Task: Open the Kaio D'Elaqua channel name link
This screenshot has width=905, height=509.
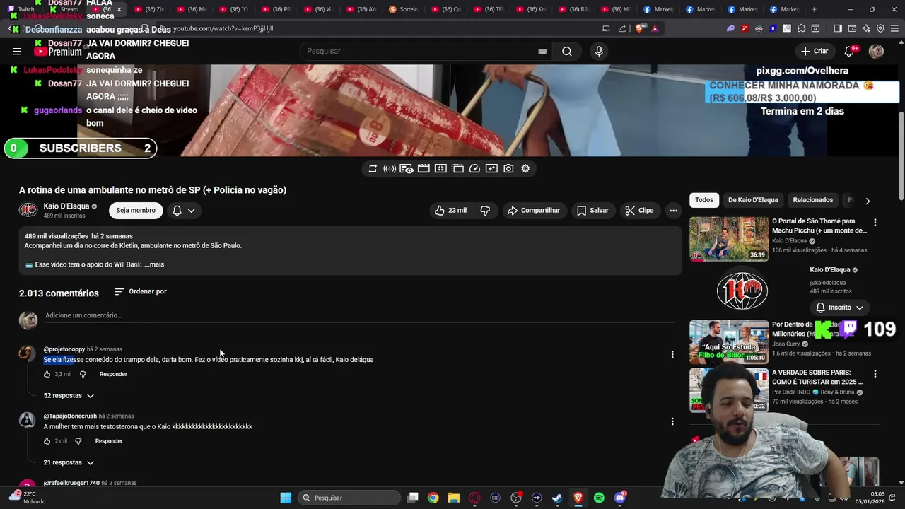Action: tap(67, 206)
